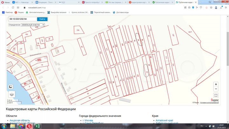Open the земельный участок type dropdown
This screenshot has height=129, width=229.
tap(33, 25)
